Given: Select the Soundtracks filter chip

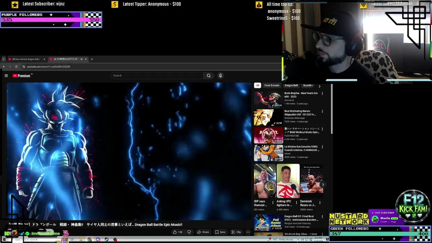Looking at the screenshot, I should click(x=308, y=85).
